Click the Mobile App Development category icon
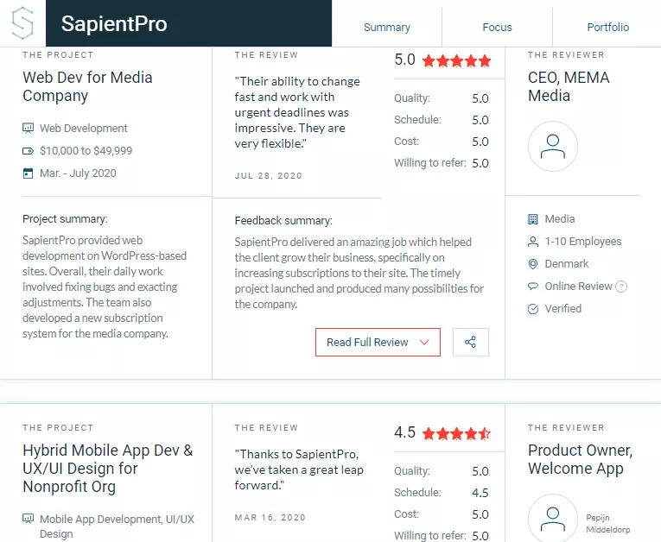The height and width of the screenshot is (542, 661). pyautogui.click(x=28, y=519)
